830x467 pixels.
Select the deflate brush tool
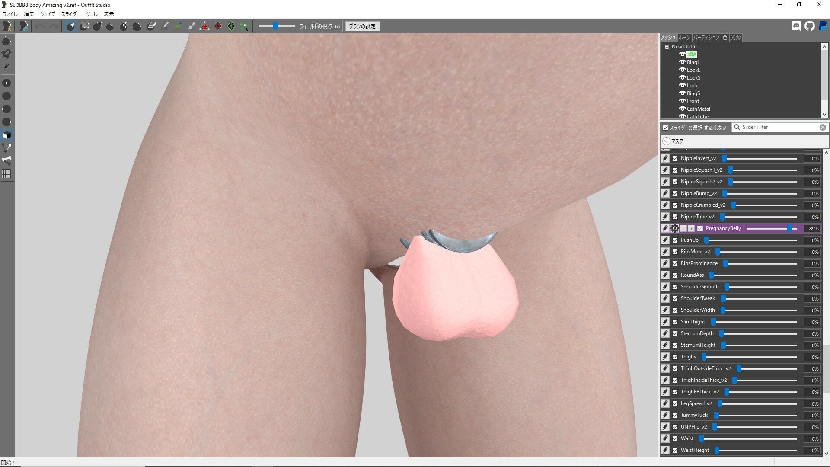pos(111,26)
